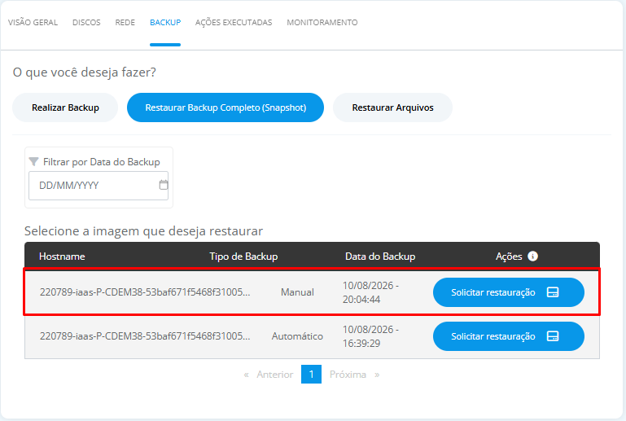Go to the Próxima page
The height and width of the screenshot is (421, 626).
[348, 375]
